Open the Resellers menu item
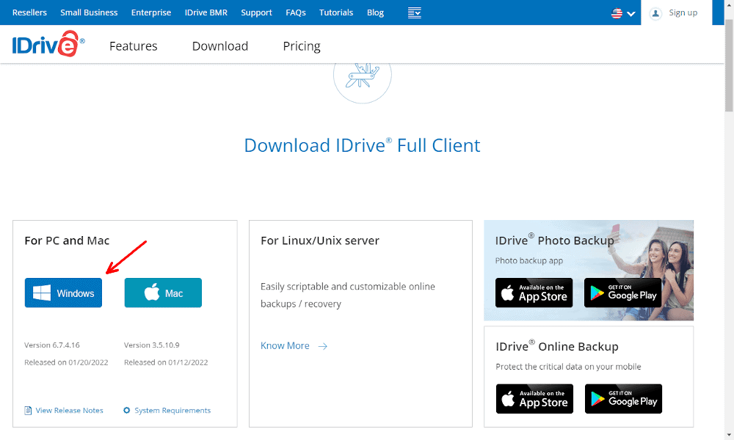This screenshot has height=440, width=734. (29, 12)
